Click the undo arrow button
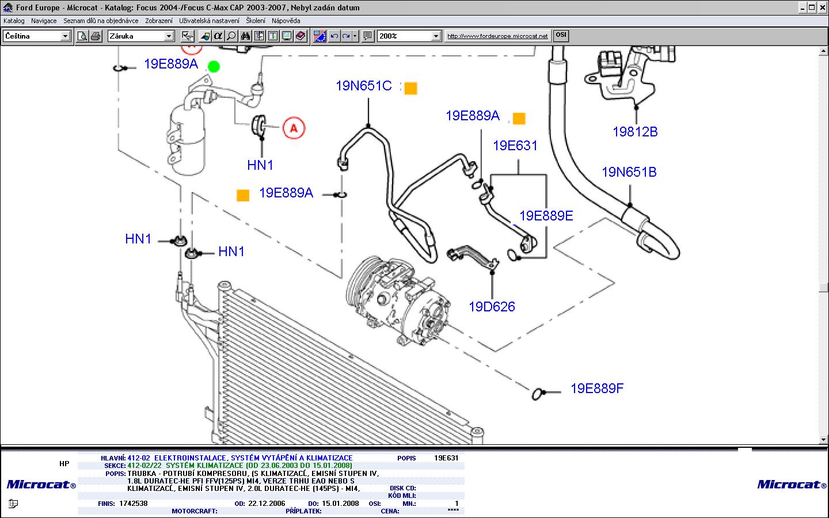Viewport: 829px width, 518px height. 334,36
